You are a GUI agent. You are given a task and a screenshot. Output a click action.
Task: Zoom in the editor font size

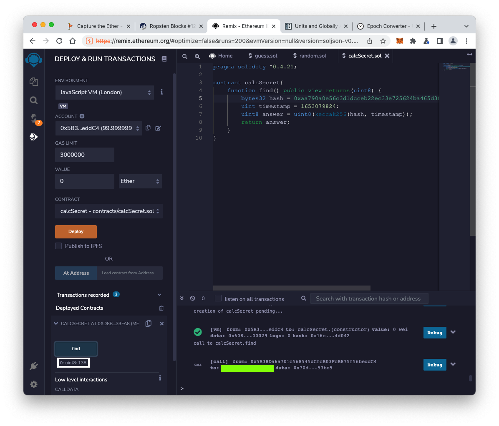[x=197, y=56]
